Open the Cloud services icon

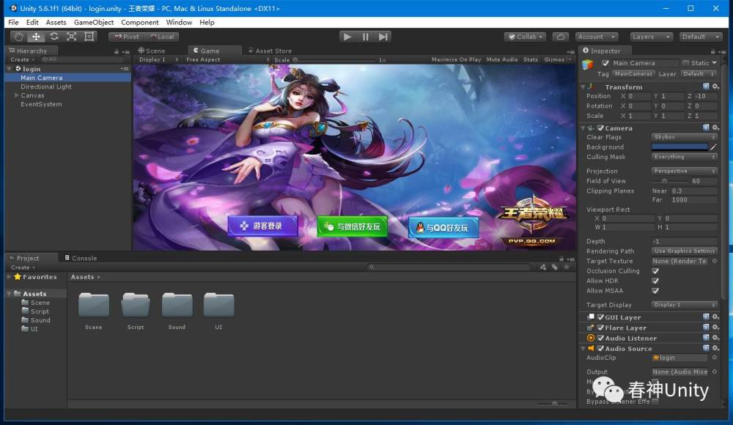560,37
